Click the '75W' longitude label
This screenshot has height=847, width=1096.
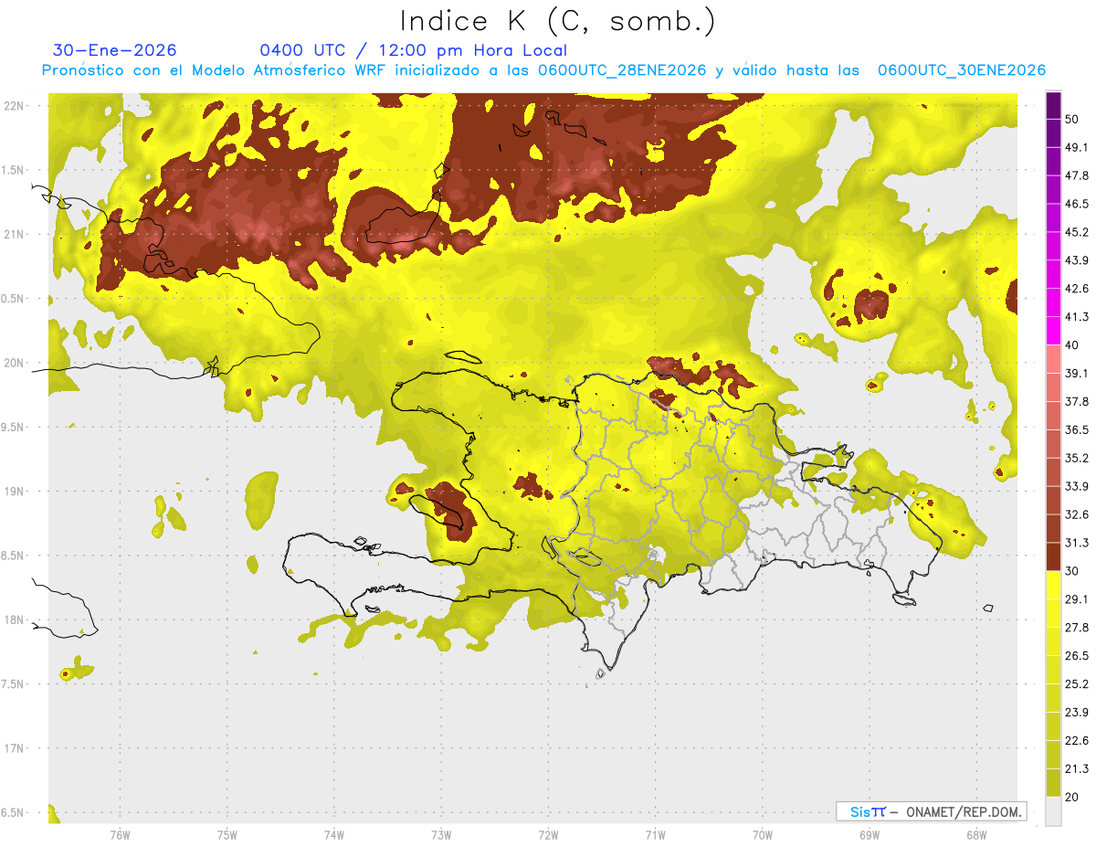227,836
